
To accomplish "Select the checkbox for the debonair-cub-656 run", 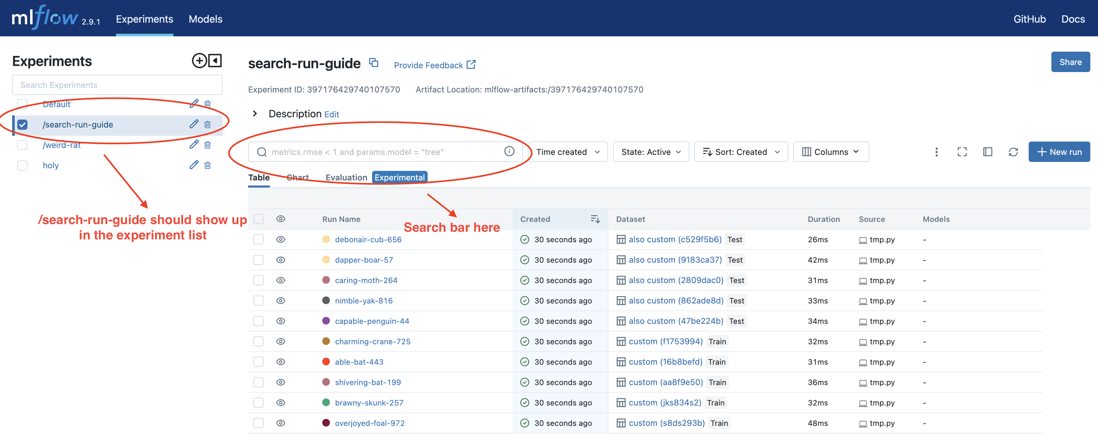I will point(258,239).
